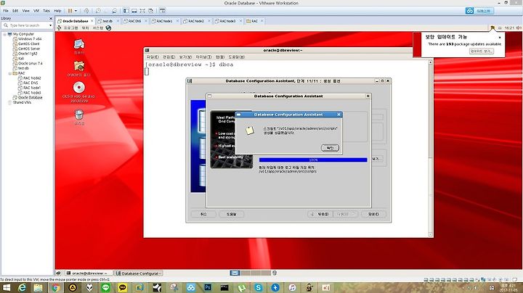The height and width of the screenshot is (293, 523).
Task: Open Photoshop from Windows taskbar
Action: click(208, 288)
